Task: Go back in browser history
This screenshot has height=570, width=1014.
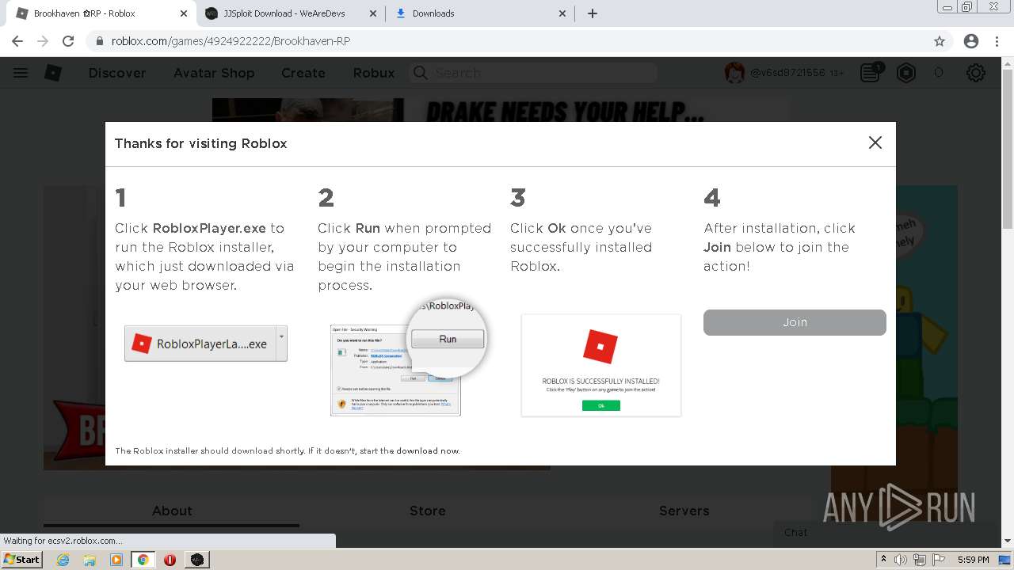Action: [17, 41]
